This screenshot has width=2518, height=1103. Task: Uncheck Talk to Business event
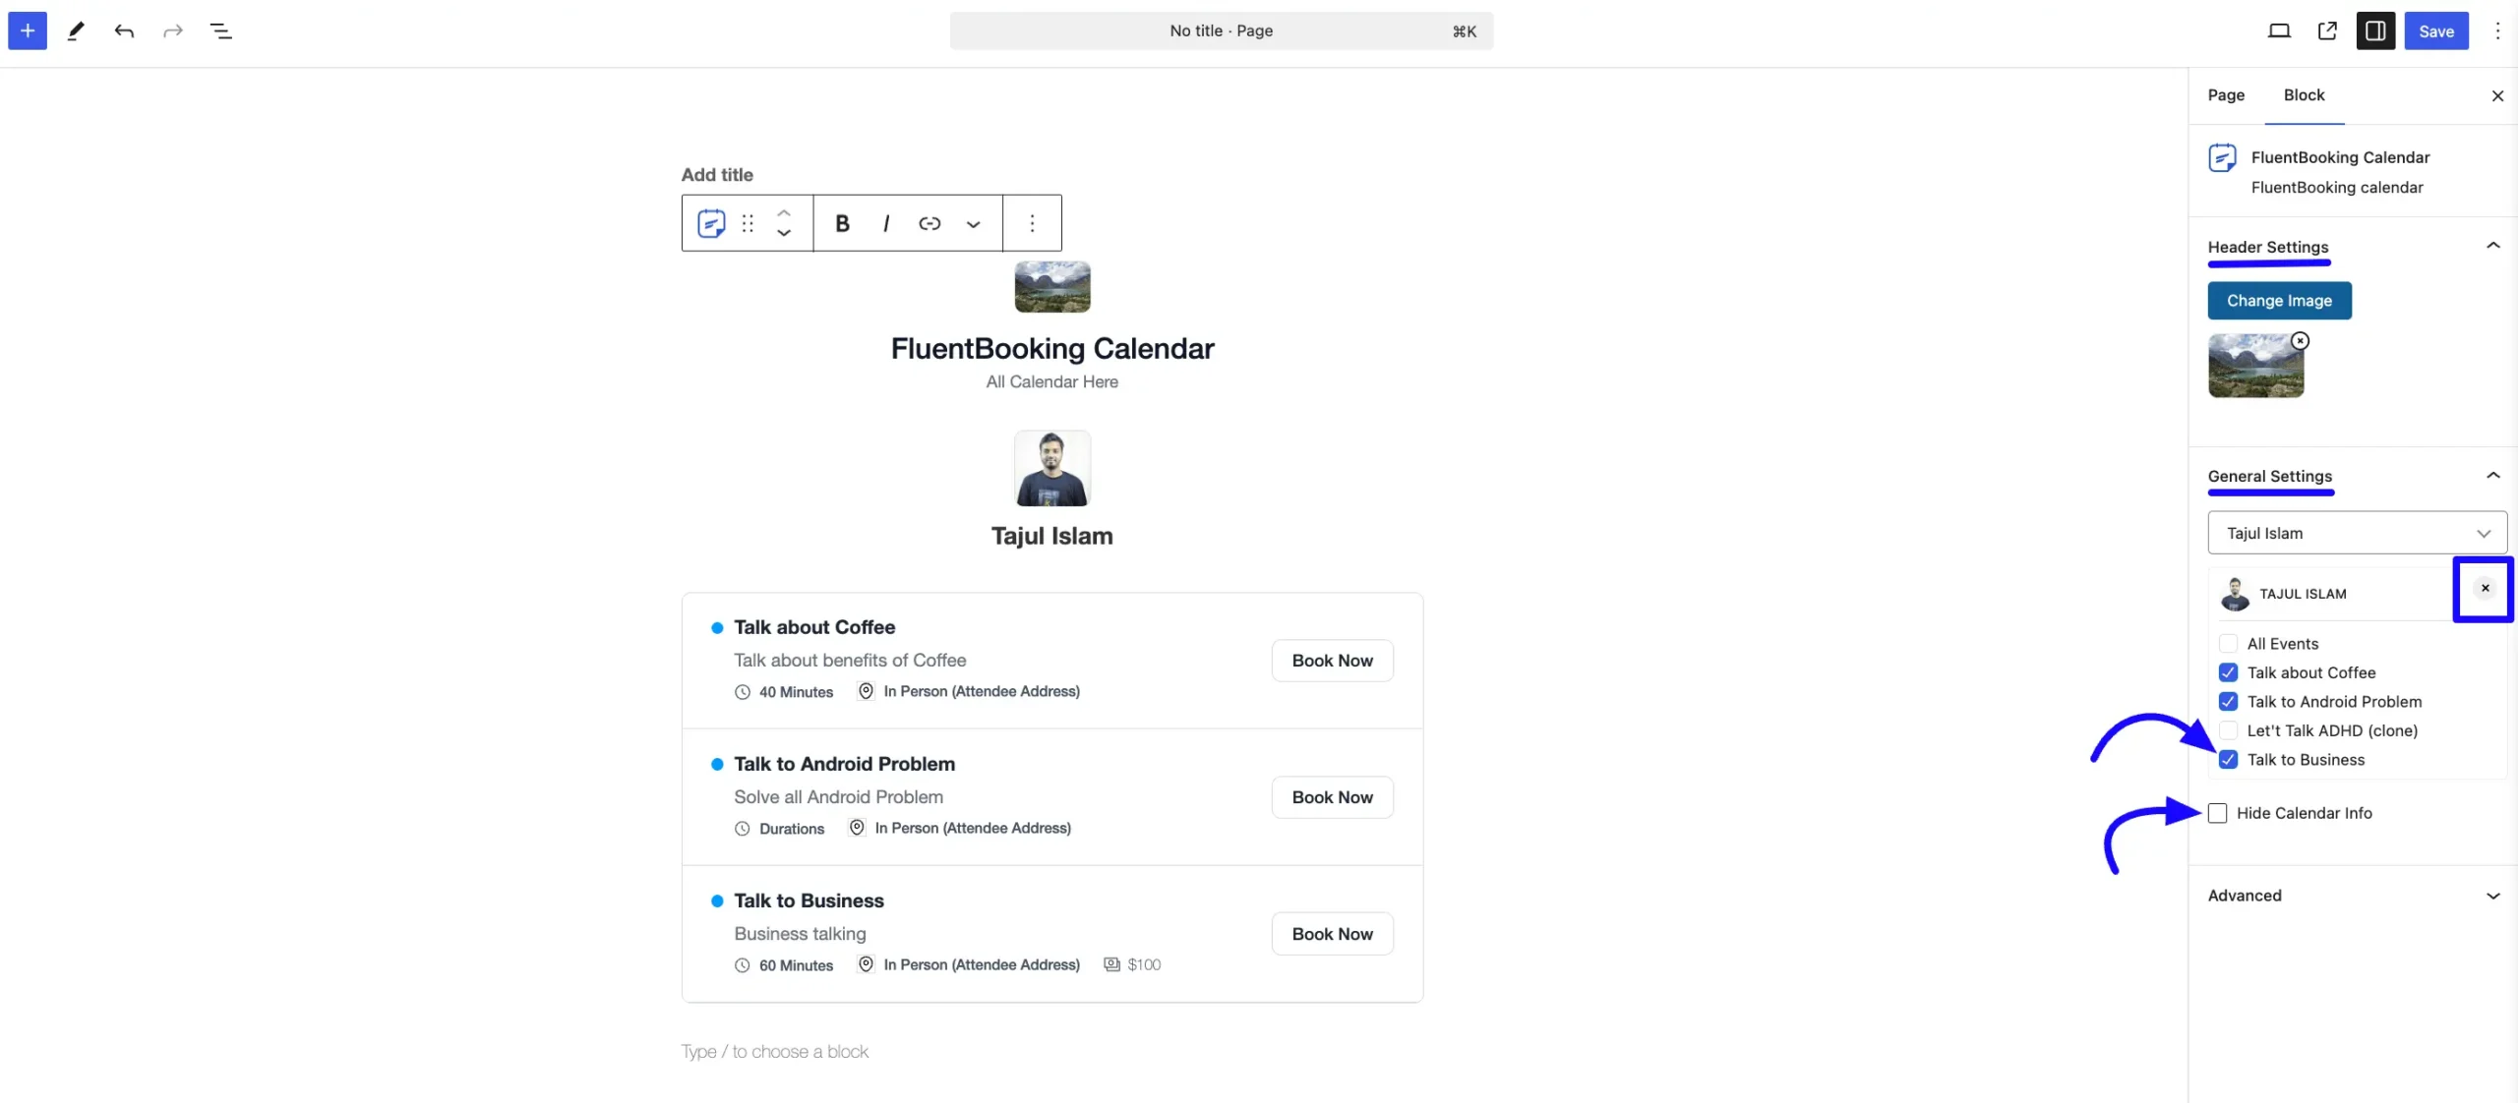tap(2229, 760)
